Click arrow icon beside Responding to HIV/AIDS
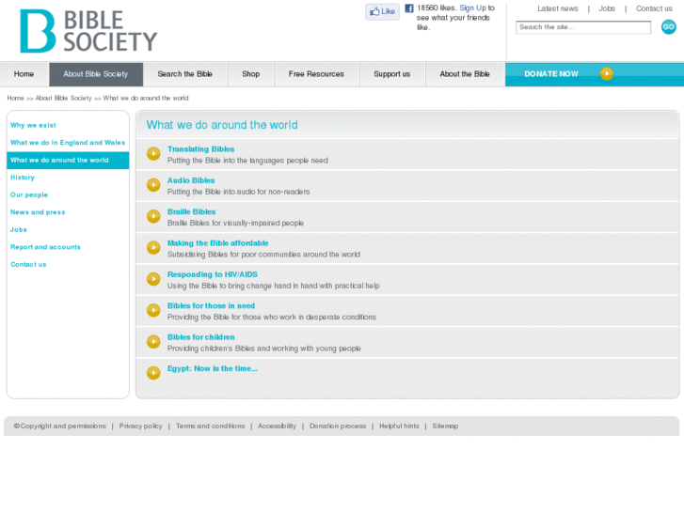Image resolution: width=684 pixels, height=512 pixels. coord(153,279)
